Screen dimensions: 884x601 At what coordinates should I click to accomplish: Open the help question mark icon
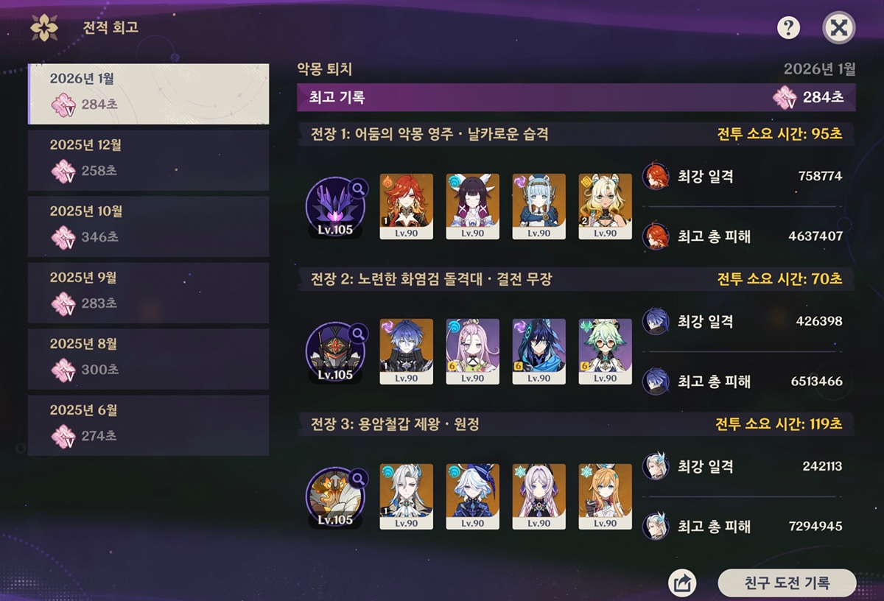click(x=789, y=29)
